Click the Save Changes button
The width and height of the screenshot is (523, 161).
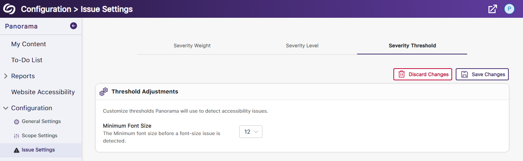click(x=482, y=74)
